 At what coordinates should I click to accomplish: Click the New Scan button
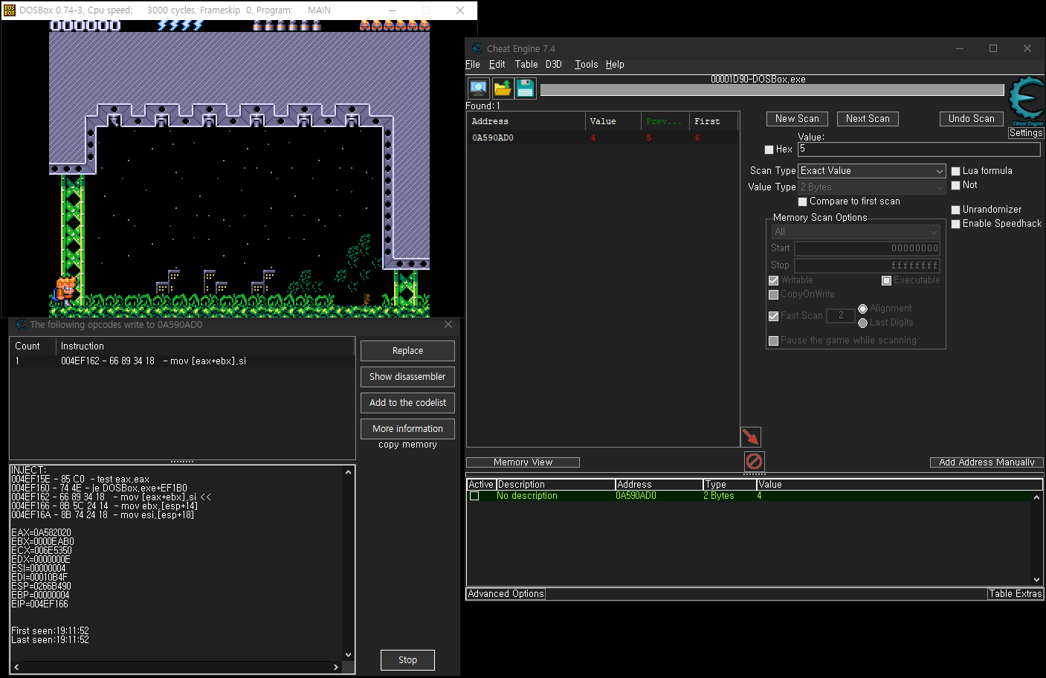(797, 119)
